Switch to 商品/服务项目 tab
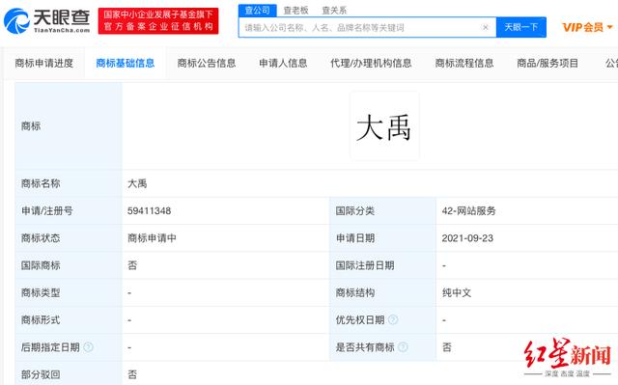This screenshot has height=385, width=618. click(548, 63)
